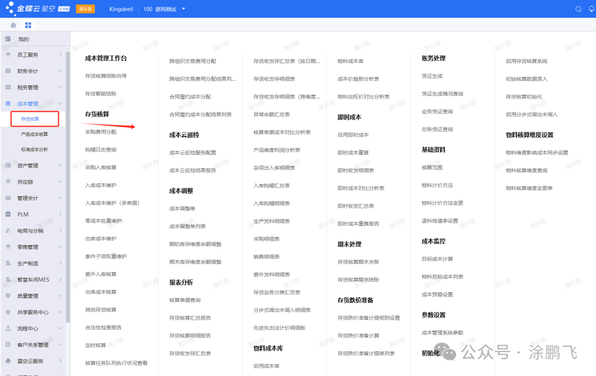Click the home icon tab
This screenshot has width=596, height=376.
point(13,25)
